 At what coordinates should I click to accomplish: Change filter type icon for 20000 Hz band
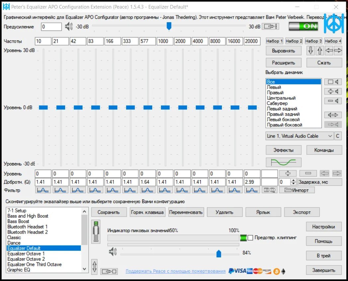point(252,190)
